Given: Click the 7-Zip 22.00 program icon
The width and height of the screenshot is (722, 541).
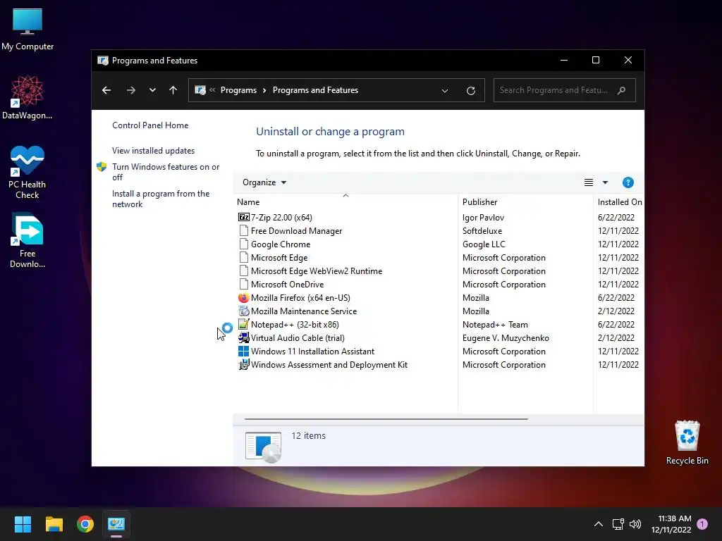Looking at the screenshot, I should click(243, 217).
